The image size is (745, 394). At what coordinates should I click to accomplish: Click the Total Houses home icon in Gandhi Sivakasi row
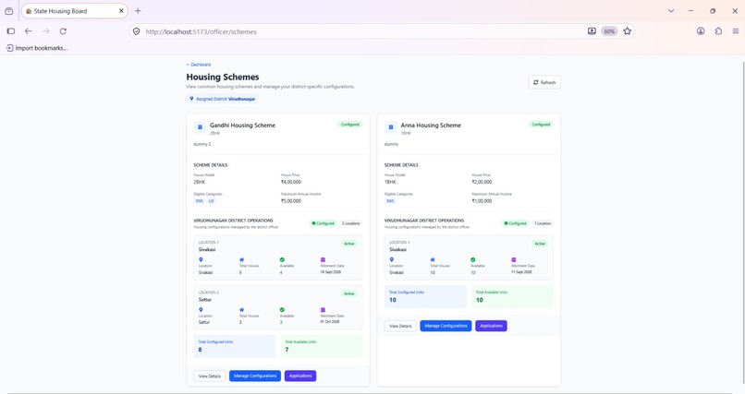[x=241, y=260]
